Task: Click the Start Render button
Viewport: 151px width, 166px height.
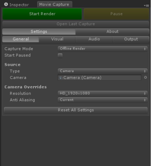Action: 42,14
